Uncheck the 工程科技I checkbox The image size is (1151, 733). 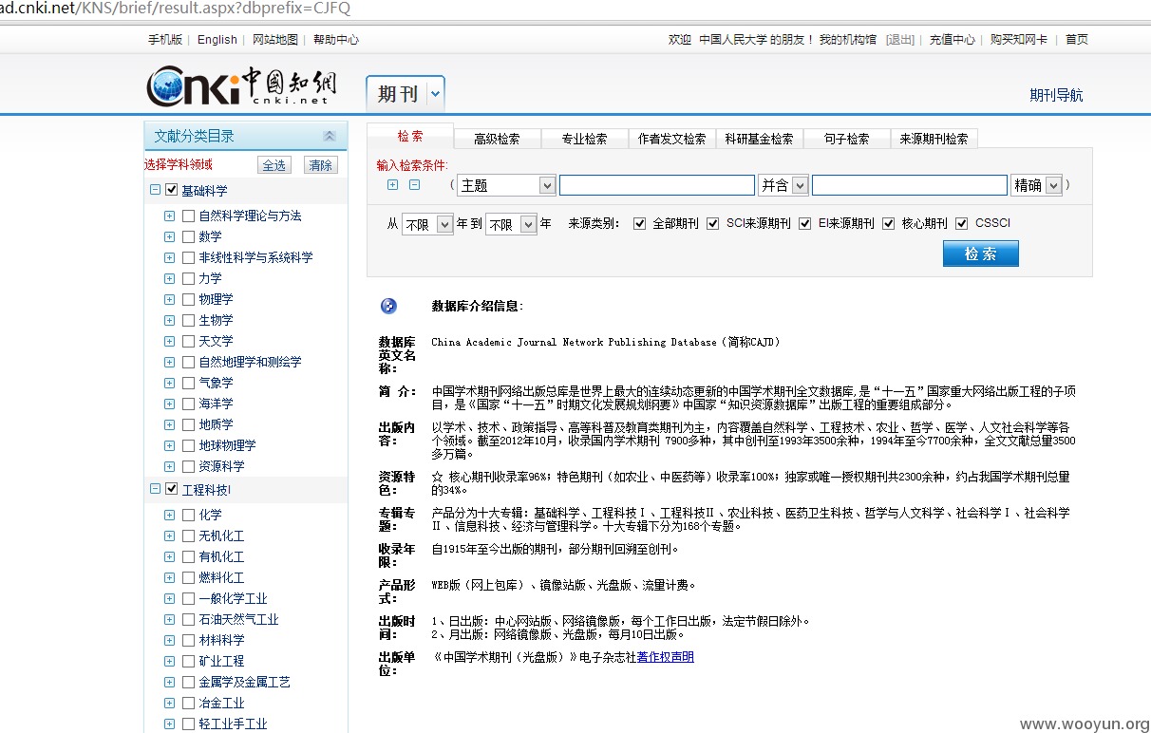172,489
